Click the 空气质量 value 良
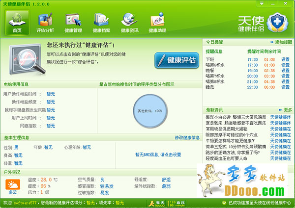Screen dimensions: 295x208 (x=102, y=180)
